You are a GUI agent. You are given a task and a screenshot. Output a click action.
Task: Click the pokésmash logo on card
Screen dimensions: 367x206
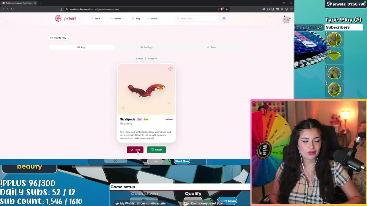pyautogui.click(x=169, y=119)
